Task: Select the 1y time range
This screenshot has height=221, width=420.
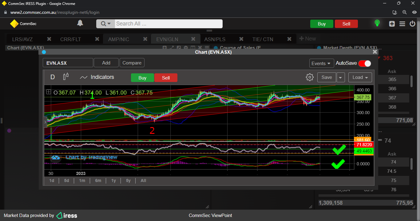Action: [114, 180]
